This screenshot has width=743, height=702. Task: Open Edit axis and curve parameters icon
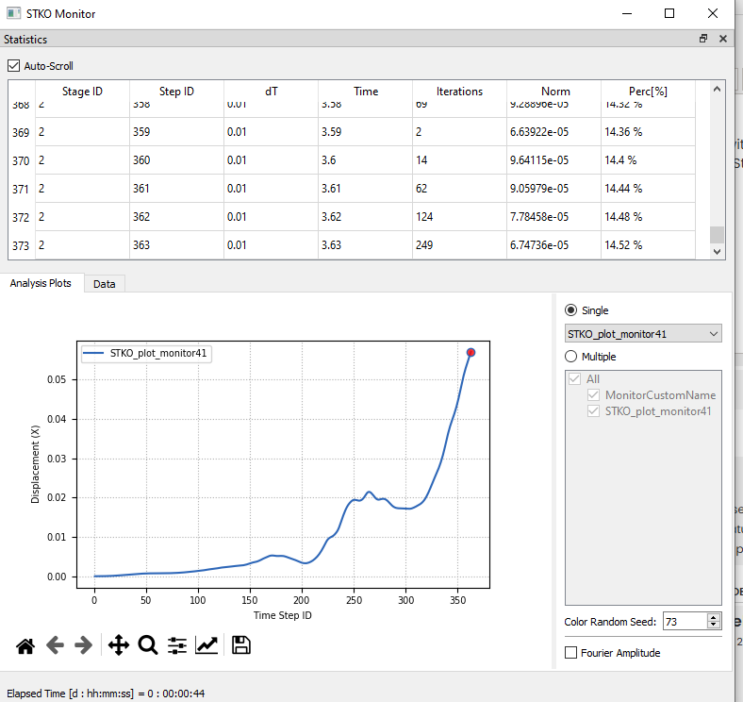(206, 645)
